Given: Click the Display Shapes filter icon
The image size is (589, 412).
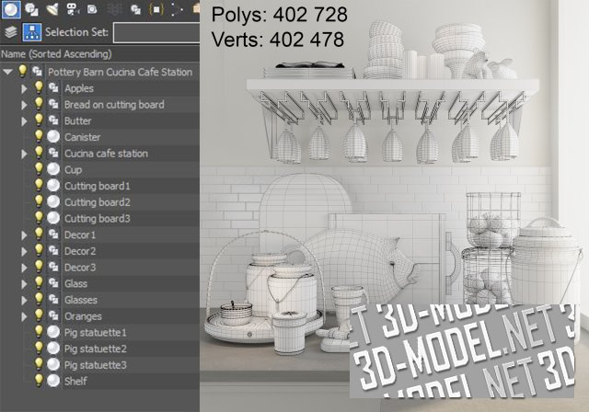Looking at the screenshot, I should tap(31, 9).
